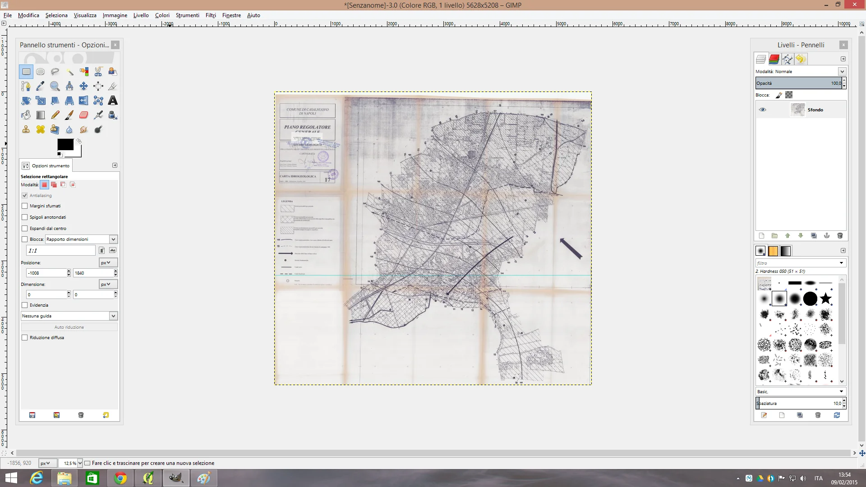The image size is (866, 487).
Task: Open the Posizione px unit dropdown
Action: tap(108, 262)
